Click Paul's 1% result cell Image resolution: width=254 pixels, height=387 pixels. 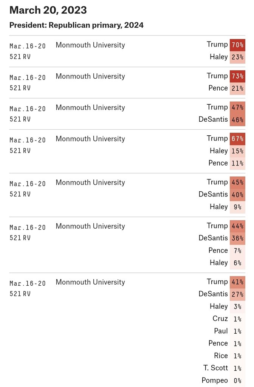tap(237, 331)
